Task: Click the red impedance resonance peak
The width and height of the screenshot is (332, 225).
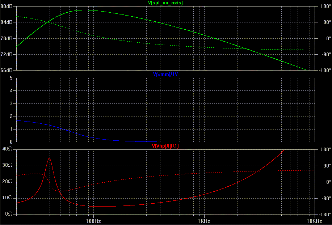Action: click(x=49, y=158)
